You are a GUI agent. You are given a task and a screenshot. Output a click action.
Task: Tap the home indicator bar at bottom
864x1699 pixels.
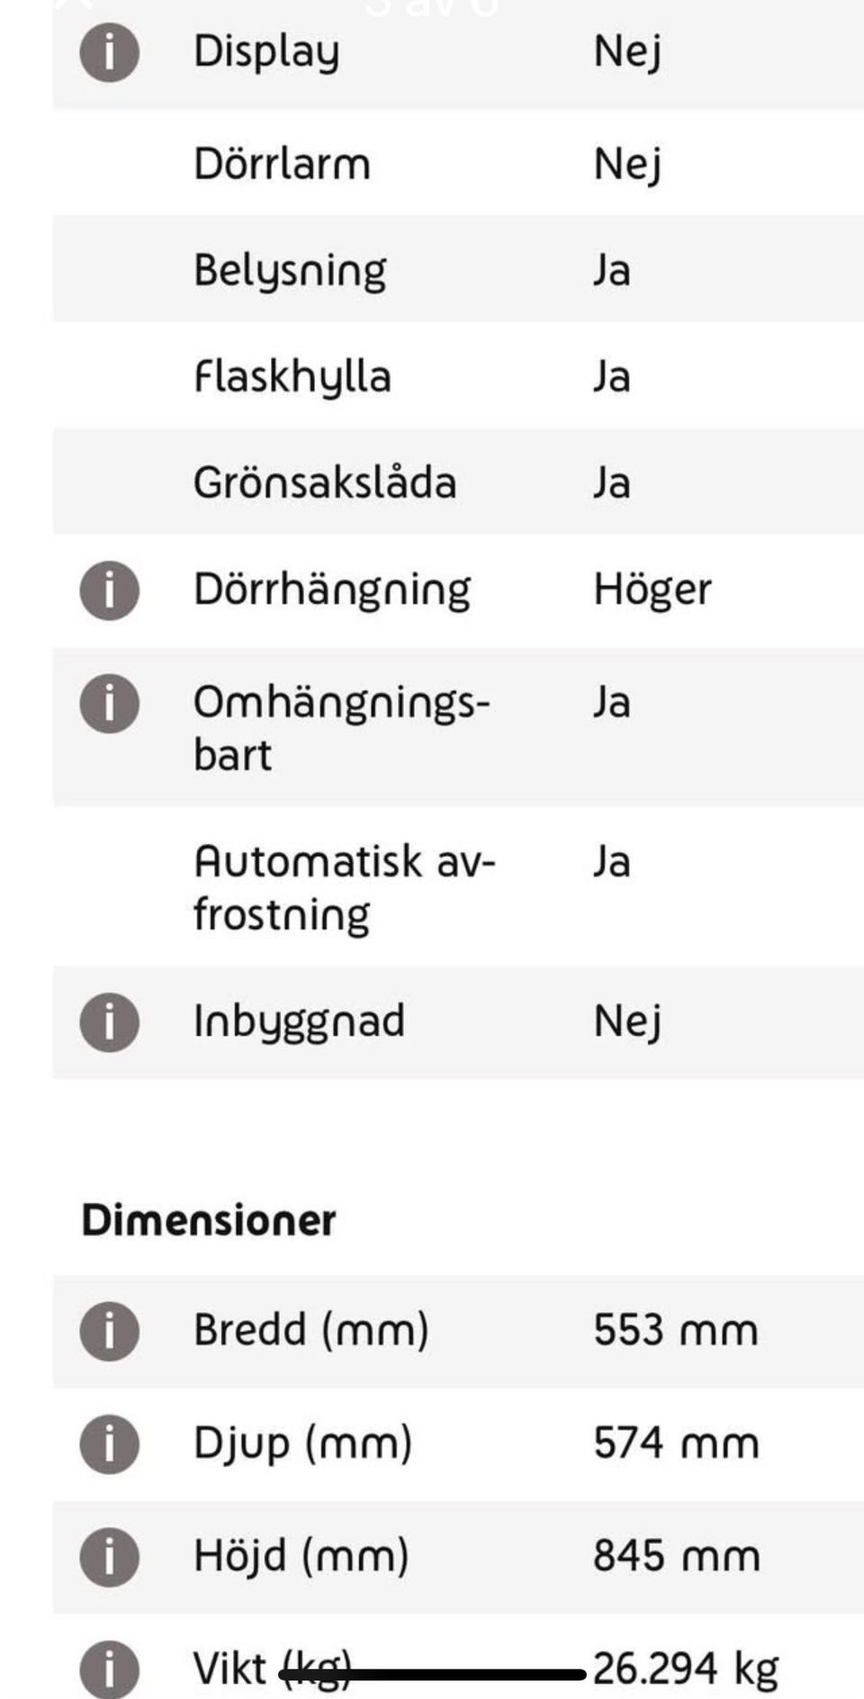point(432,1675)
